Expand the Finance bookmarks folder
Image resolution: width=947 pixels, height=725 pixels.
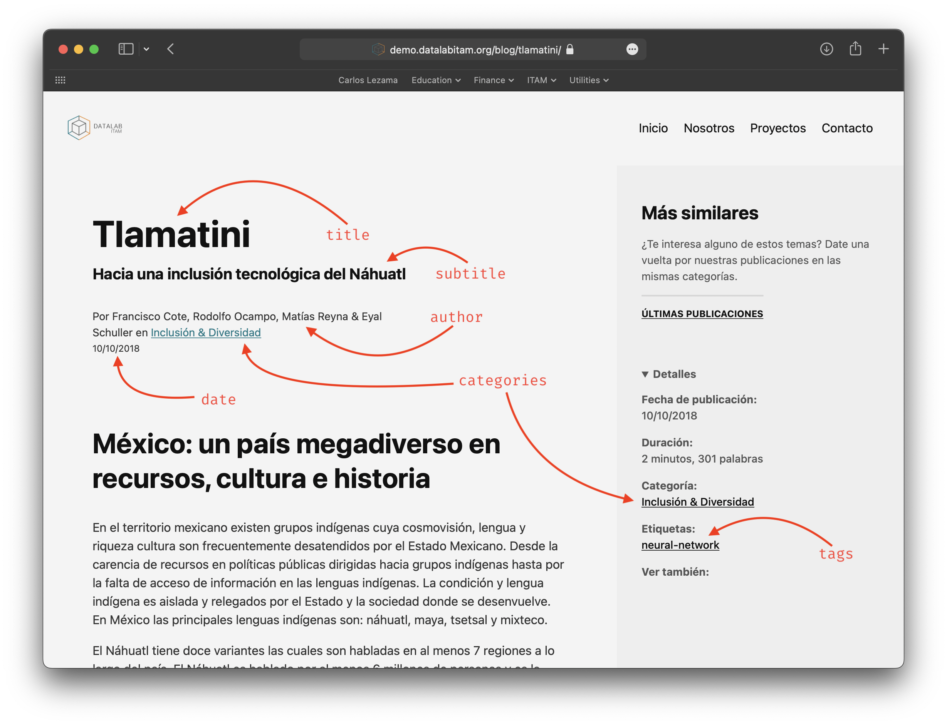[494, 80]
